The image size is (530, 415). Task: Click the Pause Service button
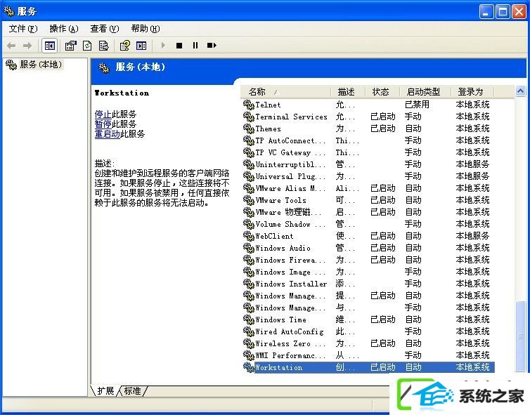click(195, 45)
